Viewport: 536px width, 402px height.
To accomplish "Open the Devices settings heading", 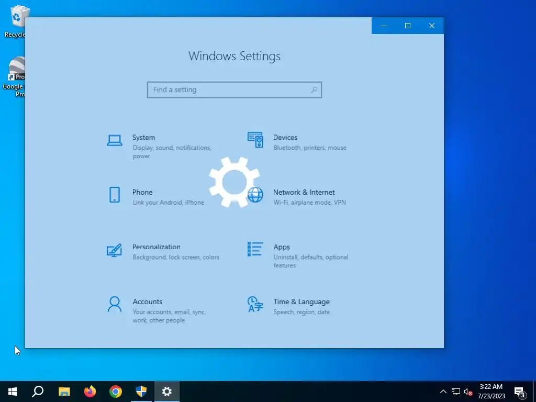I will [x=285, y=138].
